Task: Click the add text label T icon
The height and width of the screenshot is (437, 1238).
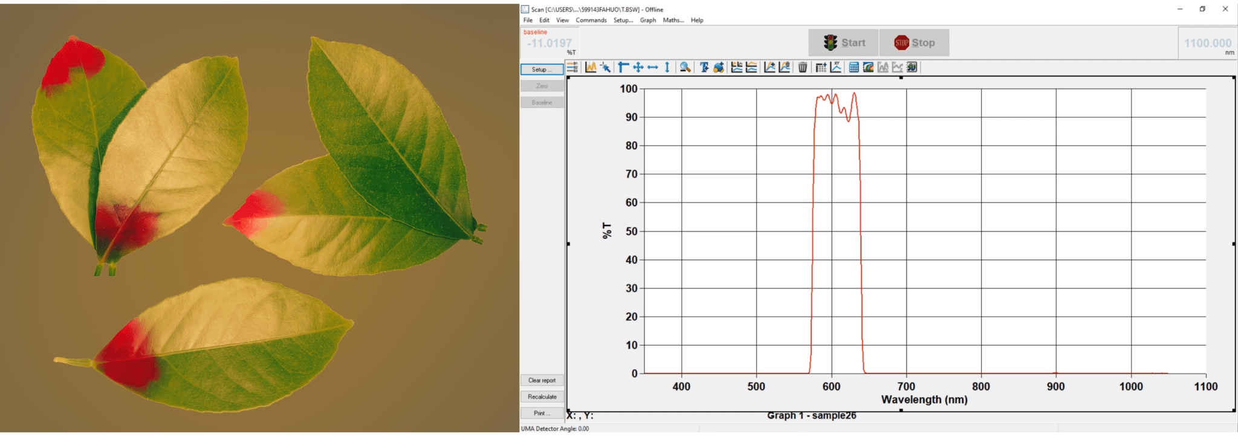Action: coord(704,68)
